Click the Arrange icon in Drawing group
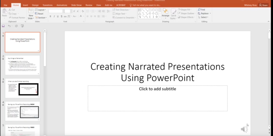273x136 pixels. coord(166,12)
